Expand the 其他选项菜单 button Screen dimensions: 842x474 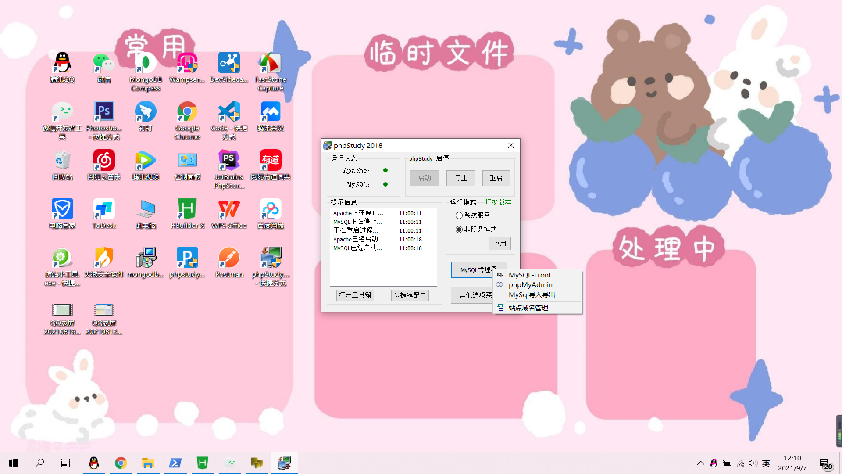click(x=472, y=295)
